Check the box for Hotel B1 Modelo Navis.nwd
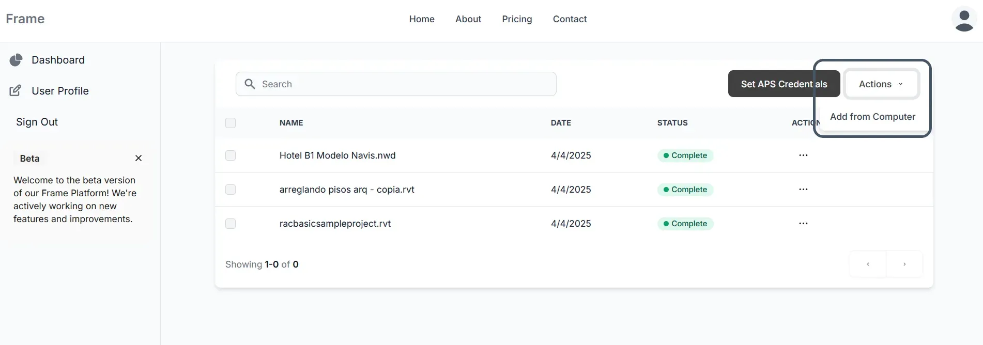 coord(231,155)
